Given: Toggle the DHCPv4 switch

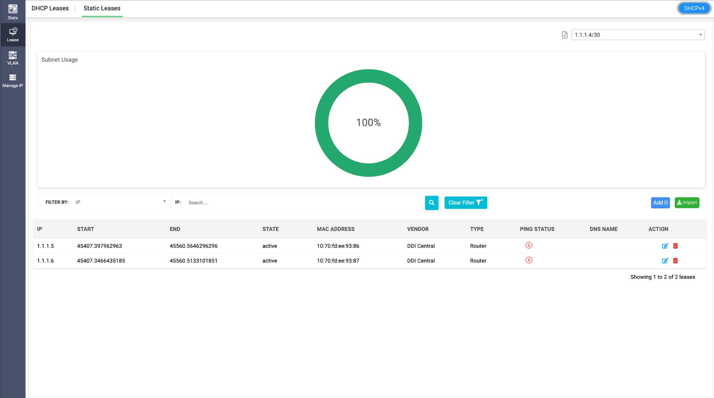Looking at the screenshot, I should (694, 8).
